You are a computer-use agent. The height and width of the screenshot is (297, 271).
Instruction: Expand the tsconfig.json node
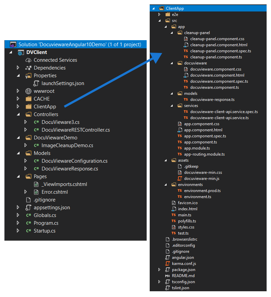click(x=159, y=282)
